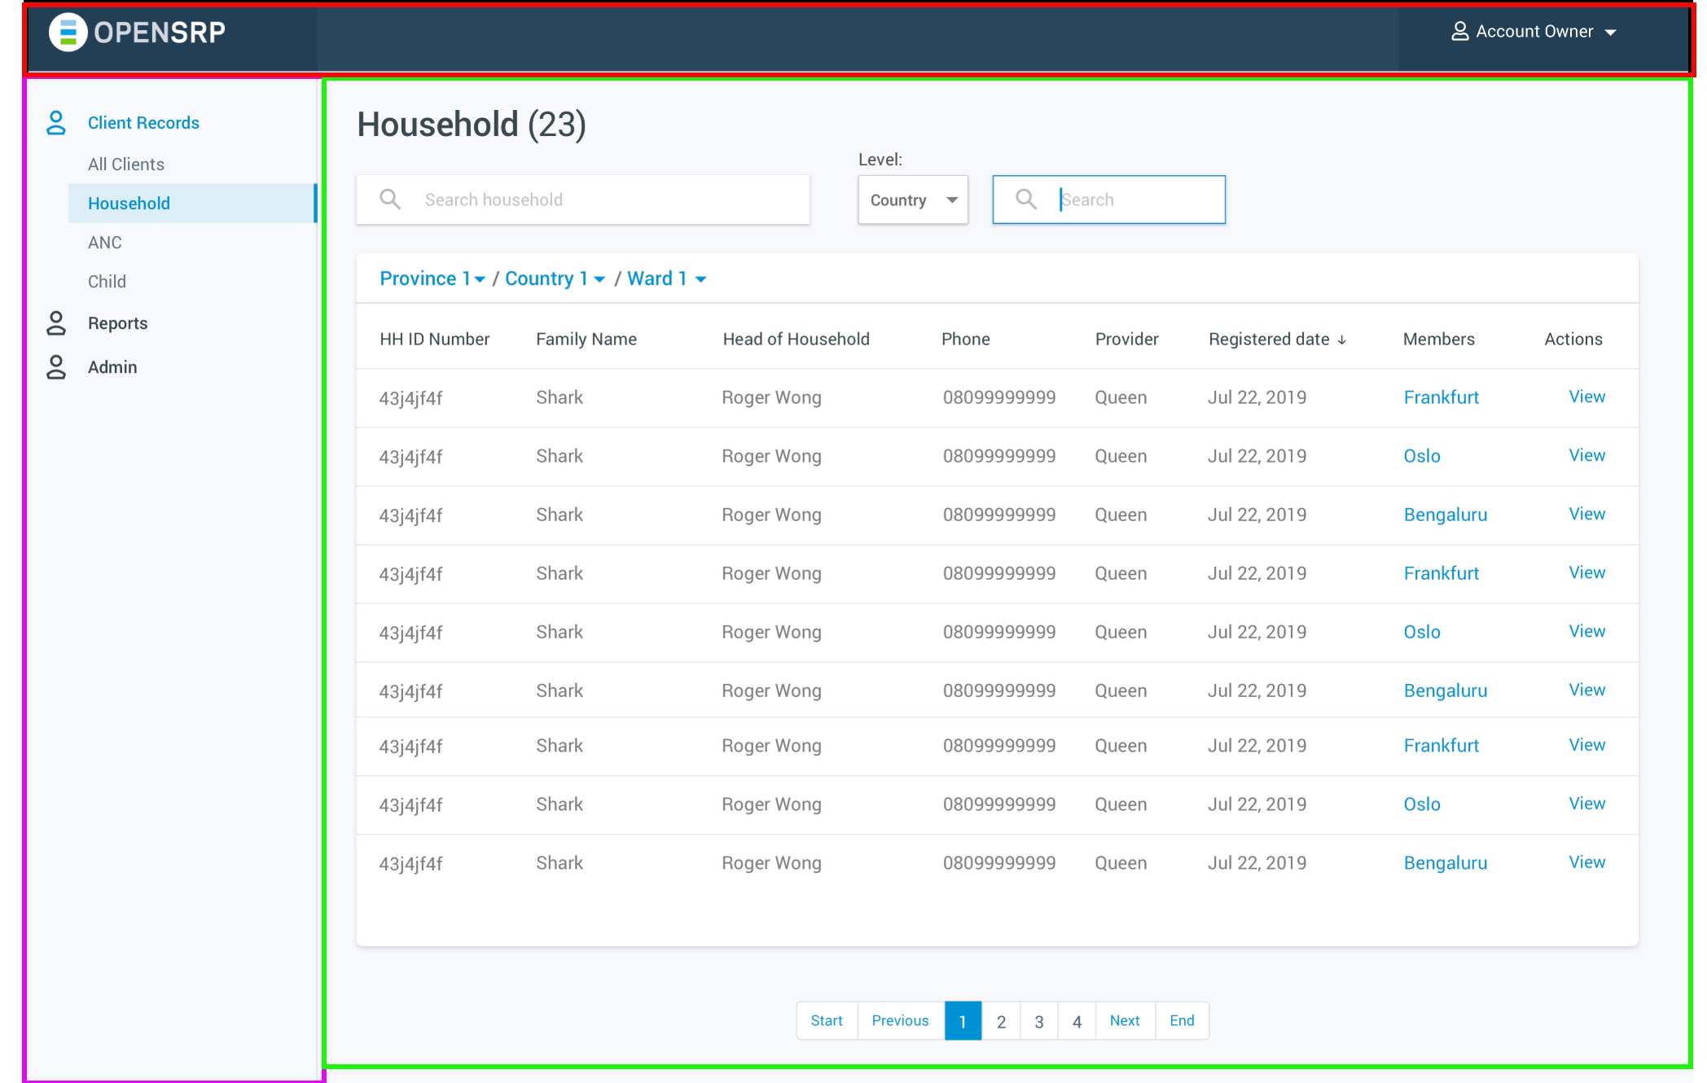Select the Reports icon in the sidebar
The width and height of the screenshot is (1707, 1083).
55,323
